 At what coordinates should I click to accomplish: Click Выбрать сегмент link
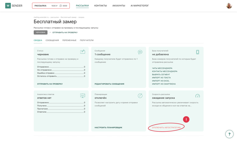pos(161,74)
